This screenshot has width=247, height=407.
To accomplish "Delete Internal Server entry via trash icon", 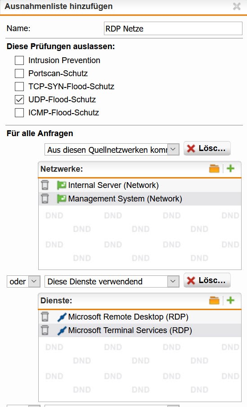I will 45,185.
